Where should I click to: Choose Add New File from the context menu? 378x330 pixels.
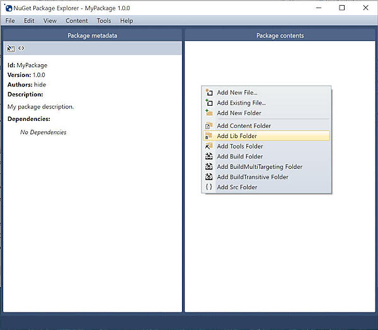pyautogui.click(x=237, y=93)
